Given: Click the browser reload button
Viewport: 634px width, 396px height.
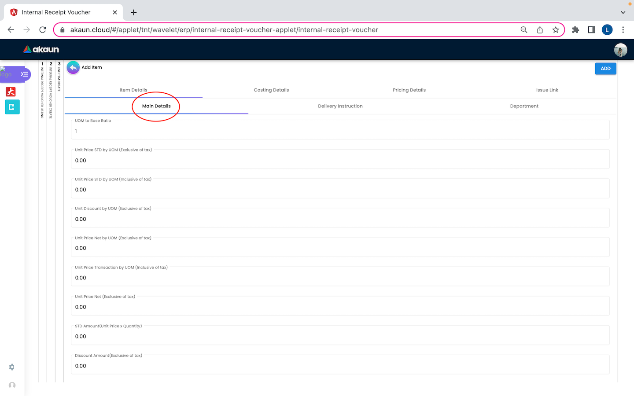Looking at the screenshot, I should point(43,30).
